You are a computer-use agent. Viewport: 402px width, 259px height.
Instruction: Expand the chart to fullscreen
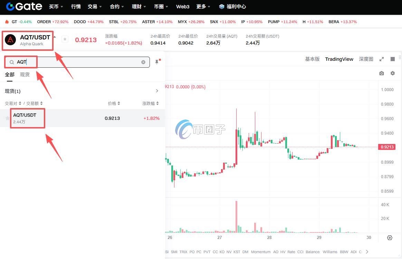point(382,59)
